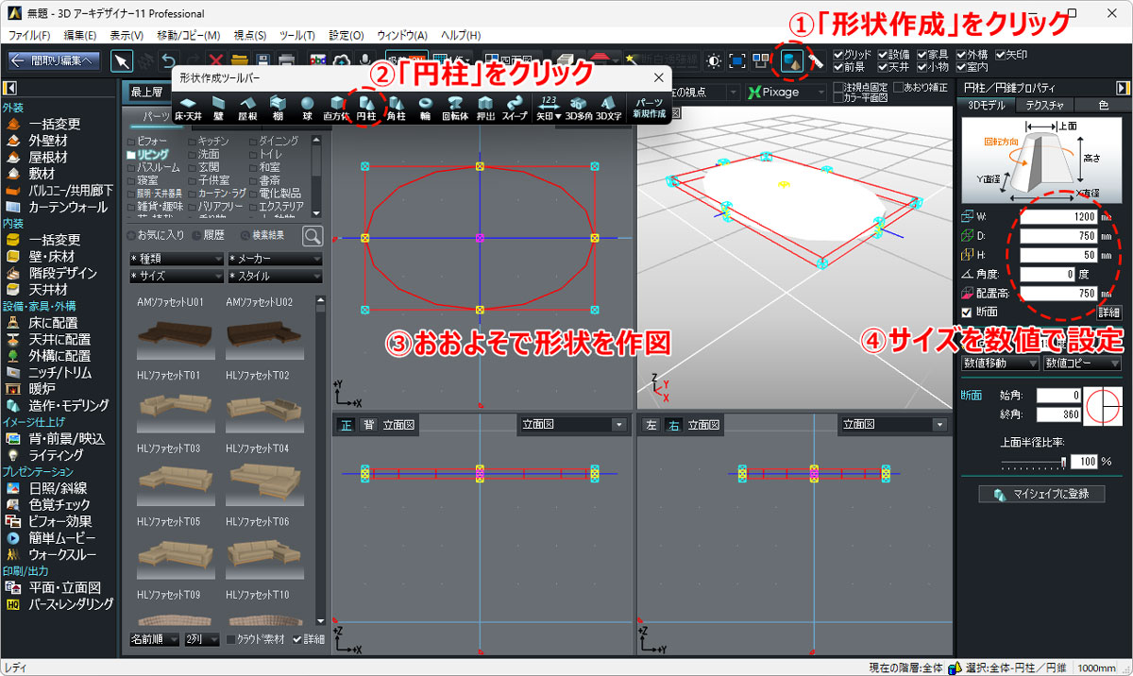Image resolution: width=1133 pixels, height=676 pixels.
Task: Toggle the 断面 checkbox in properties
Action: tap(966, 313)
